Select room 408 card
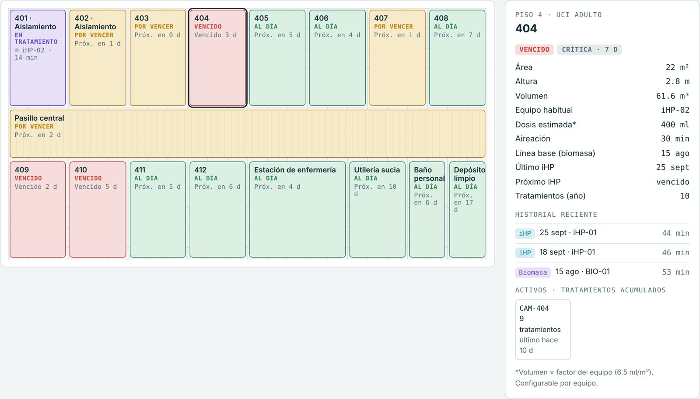700x399 pixels. [x=457, y=58]
